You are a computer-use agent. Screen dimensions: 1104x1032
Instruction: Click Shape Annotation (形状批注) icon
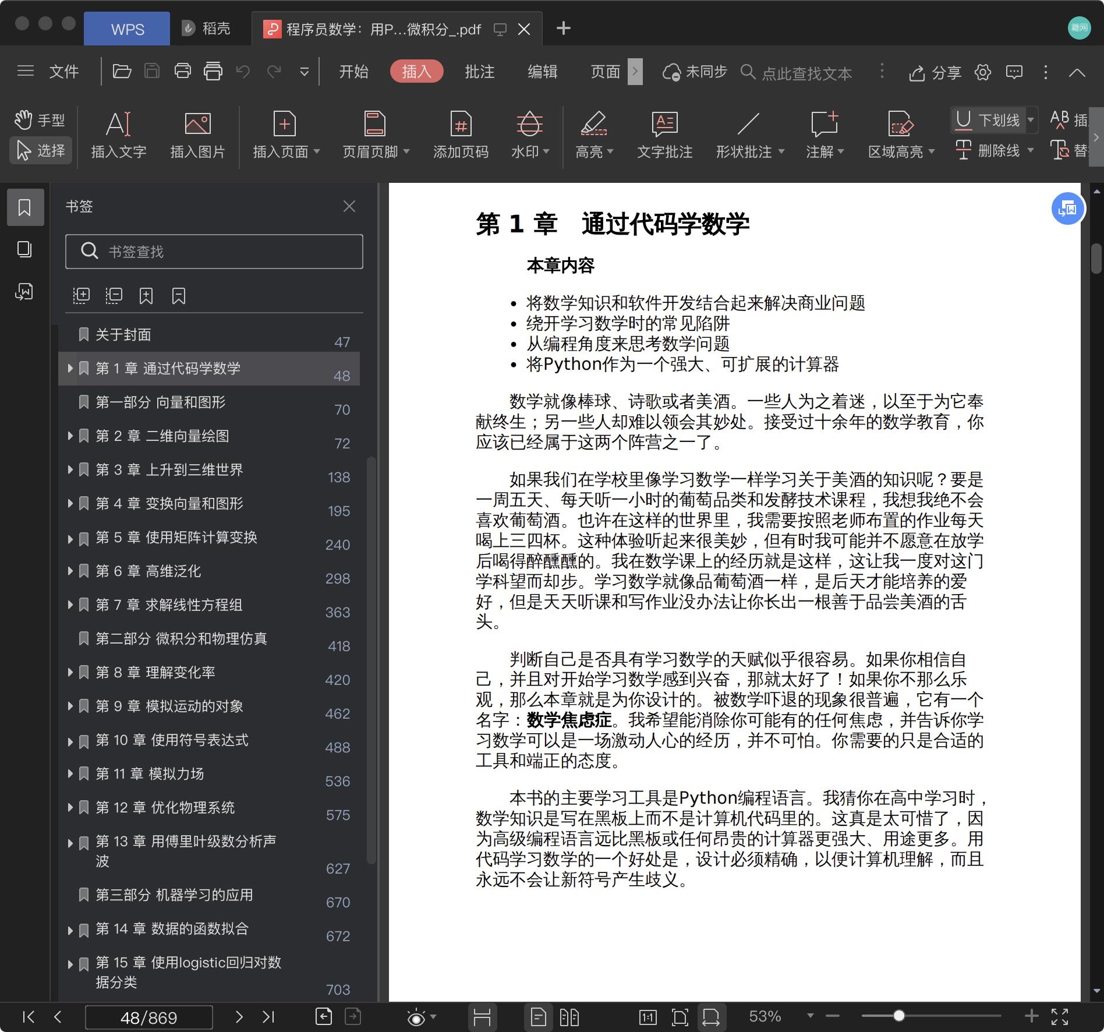click(x=748, y=123)
